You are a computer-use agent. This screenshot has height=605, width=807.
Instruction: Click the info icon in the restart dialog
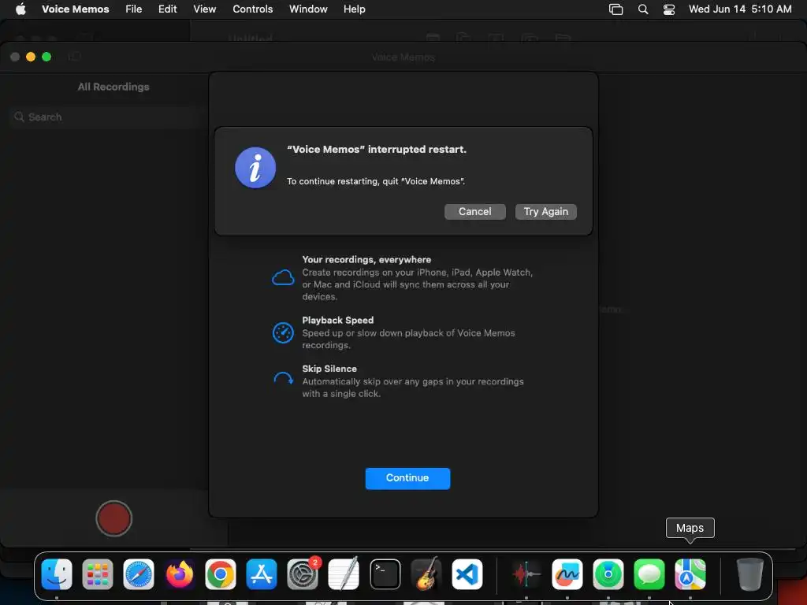(x=255, y=168)
